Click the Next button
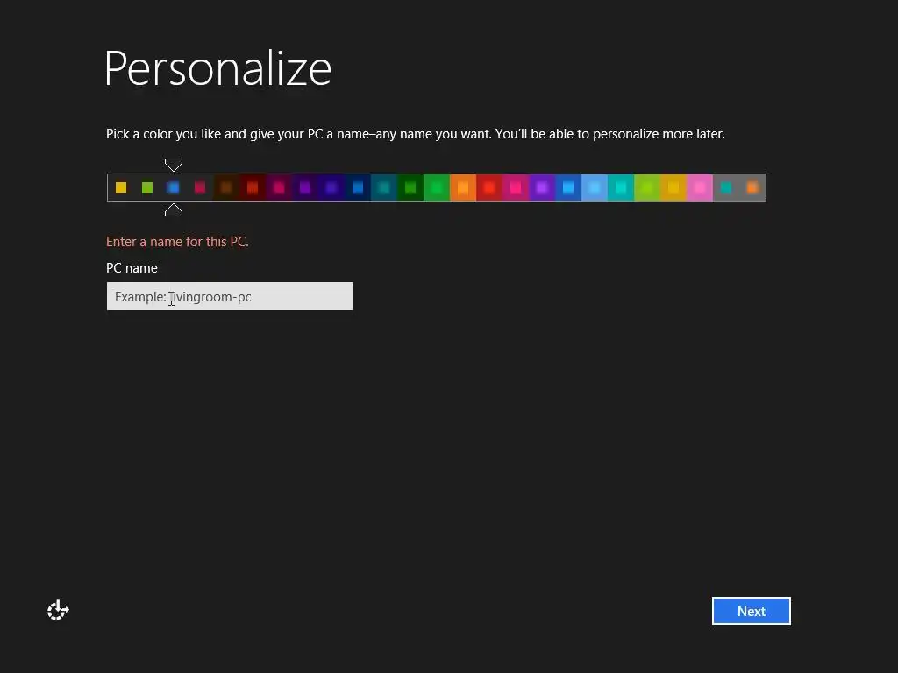Screen dimensions: 898x673 (x=751, y=611)
